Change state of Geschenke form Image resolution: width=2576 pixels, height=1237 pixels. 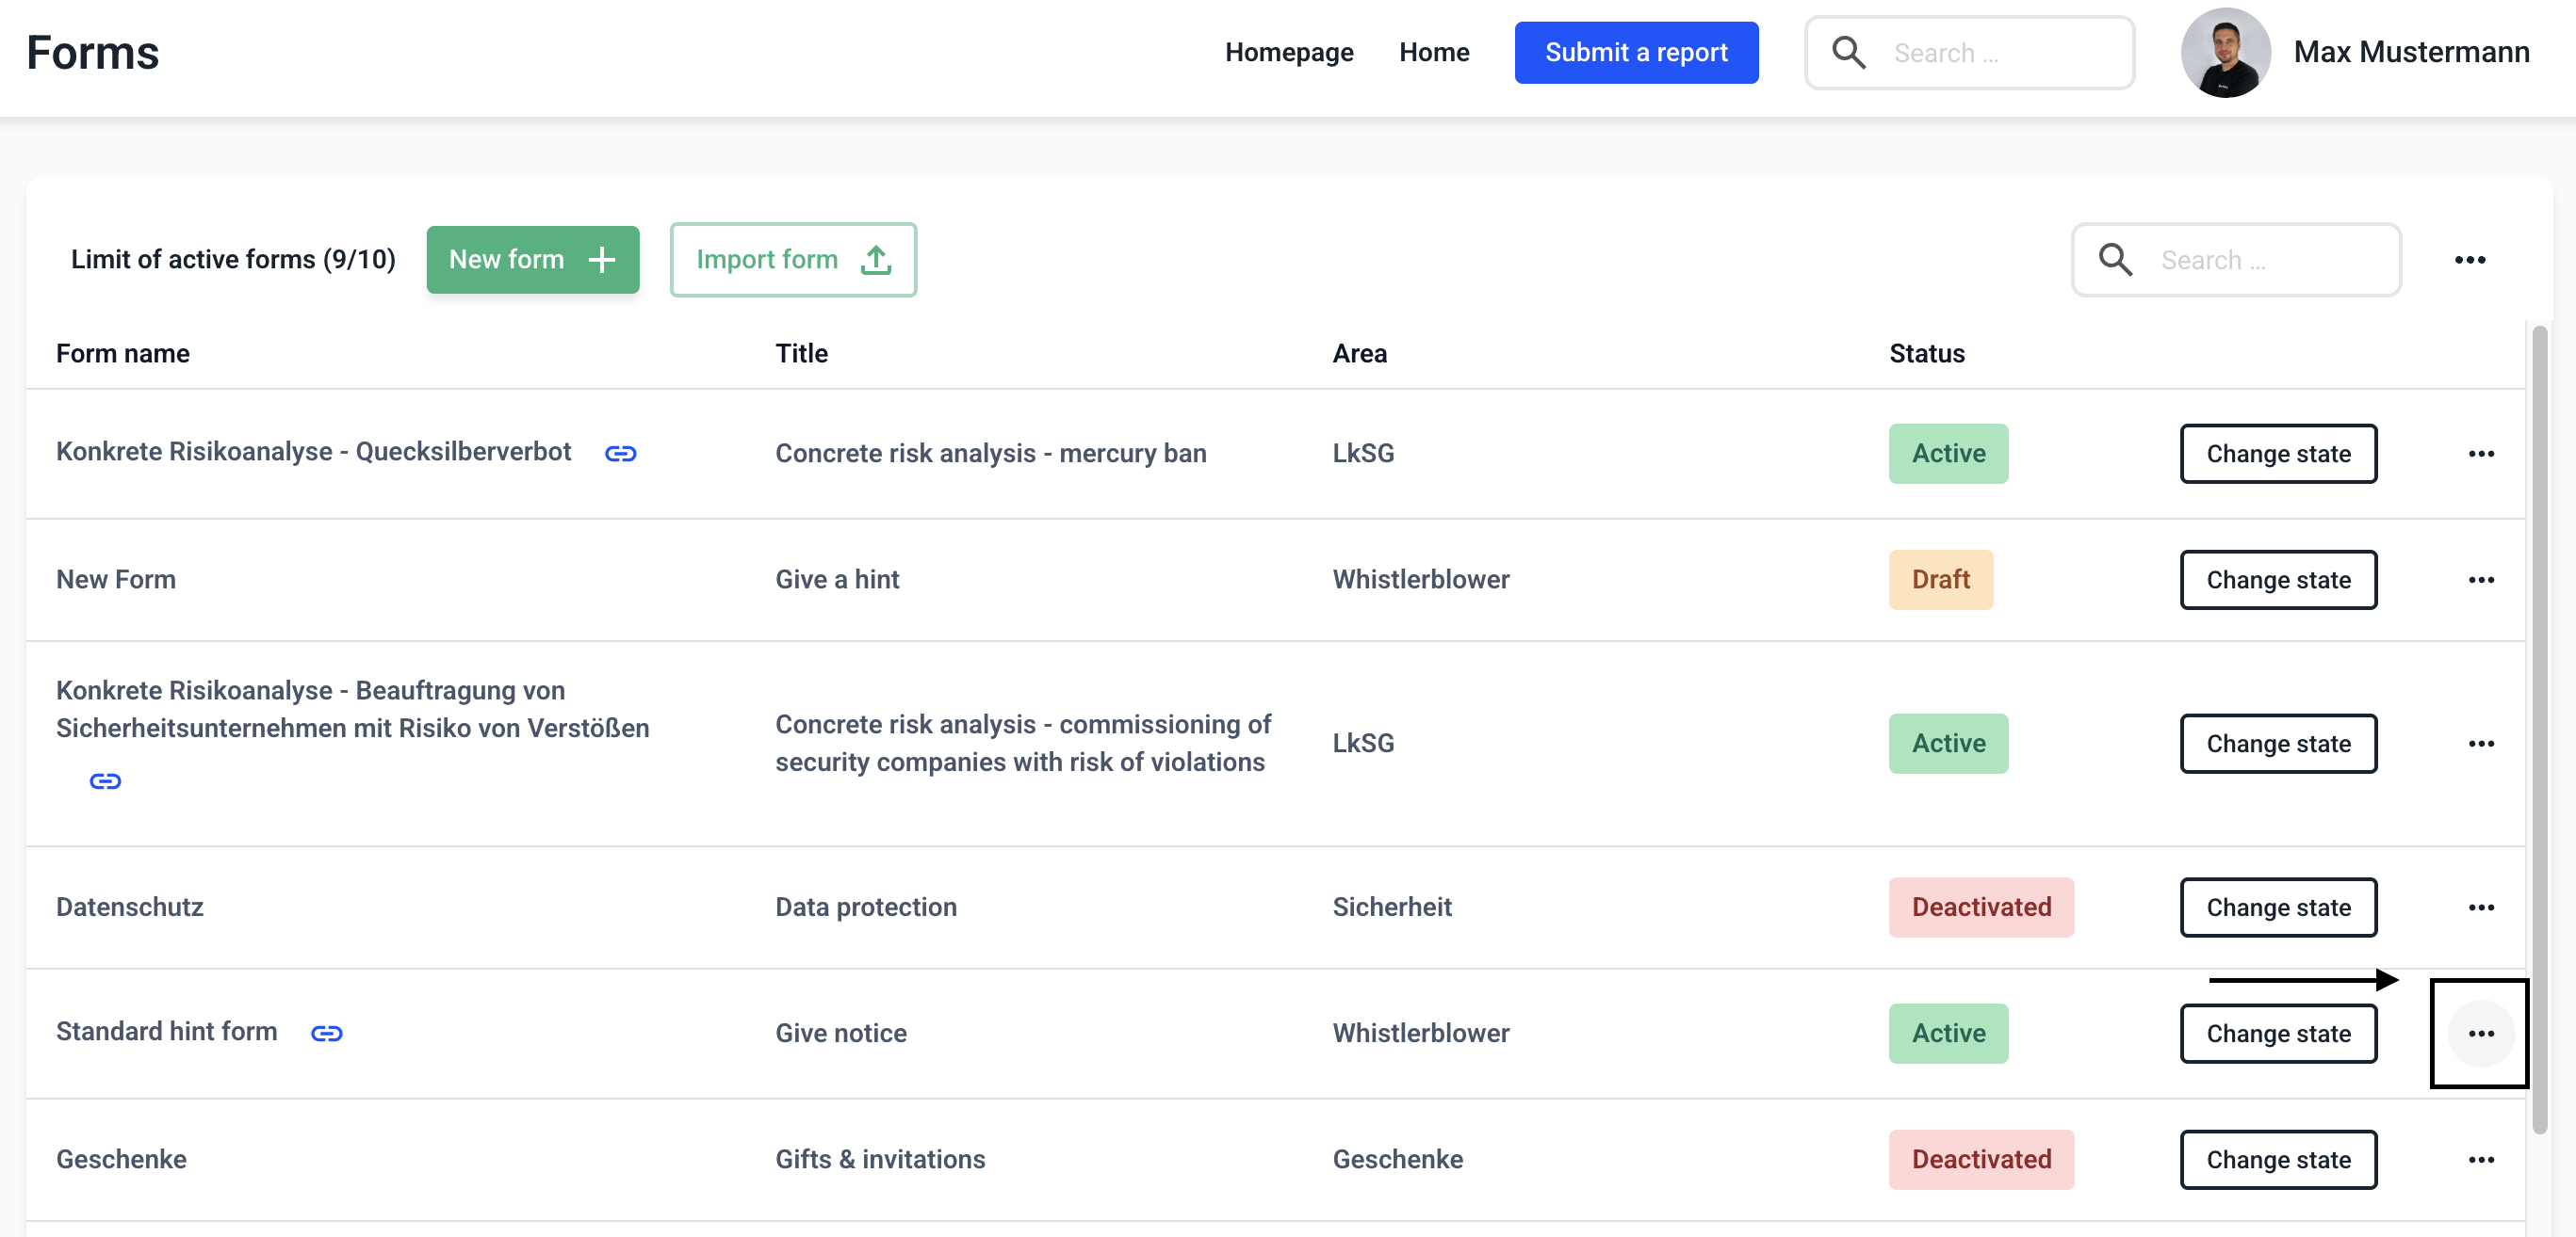point(2277,1159)
